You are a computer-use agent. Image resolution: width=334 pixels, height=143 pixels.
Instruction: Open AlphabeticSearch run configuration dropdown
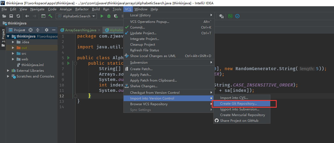pyautogui.click(x=76, y=16)
